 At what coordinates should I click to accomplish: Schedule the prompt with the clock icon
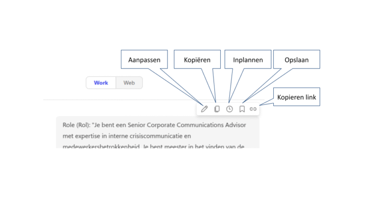click(x=229, y=109)
